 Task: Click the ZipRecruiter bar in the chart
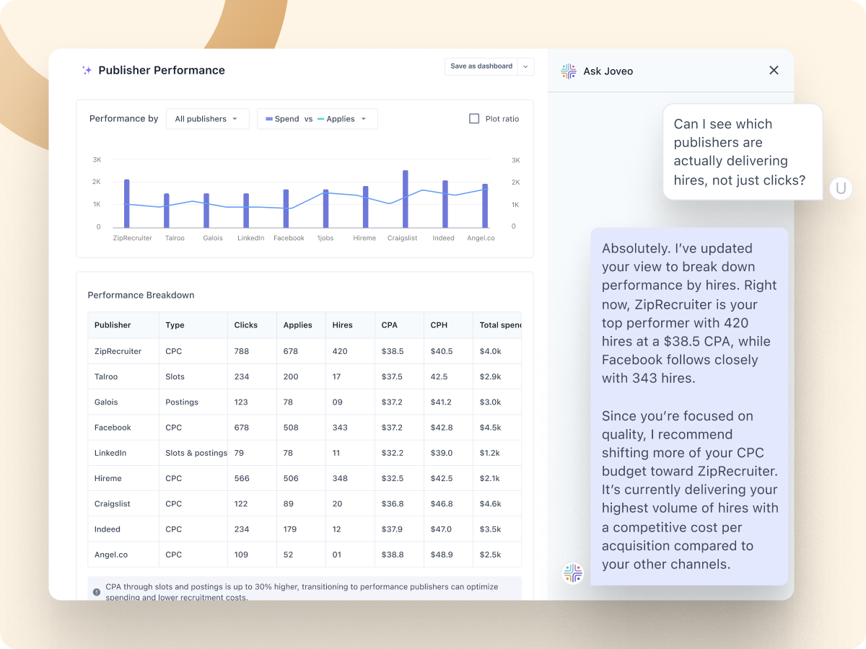127,203
